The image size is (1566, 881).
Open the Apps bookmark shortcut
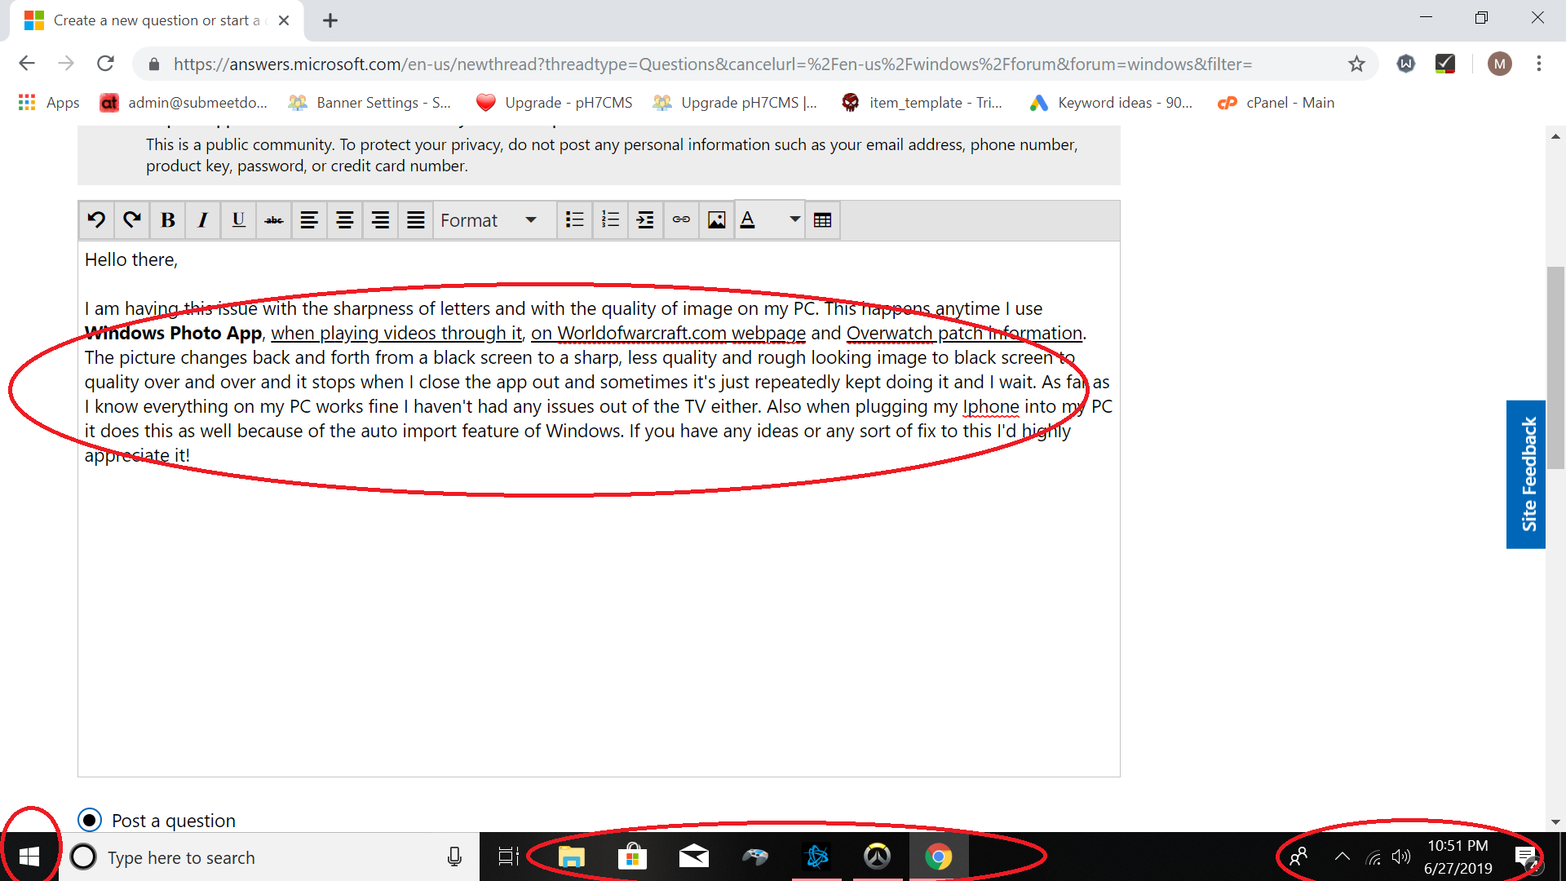(x=49, y=103)
